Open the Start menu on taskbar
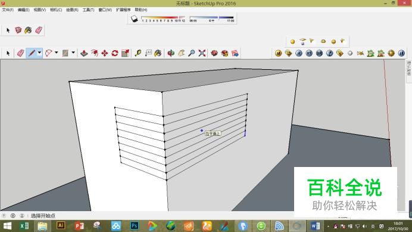The height and width of the screenshot is (232, 412). [x=7, y=226]
